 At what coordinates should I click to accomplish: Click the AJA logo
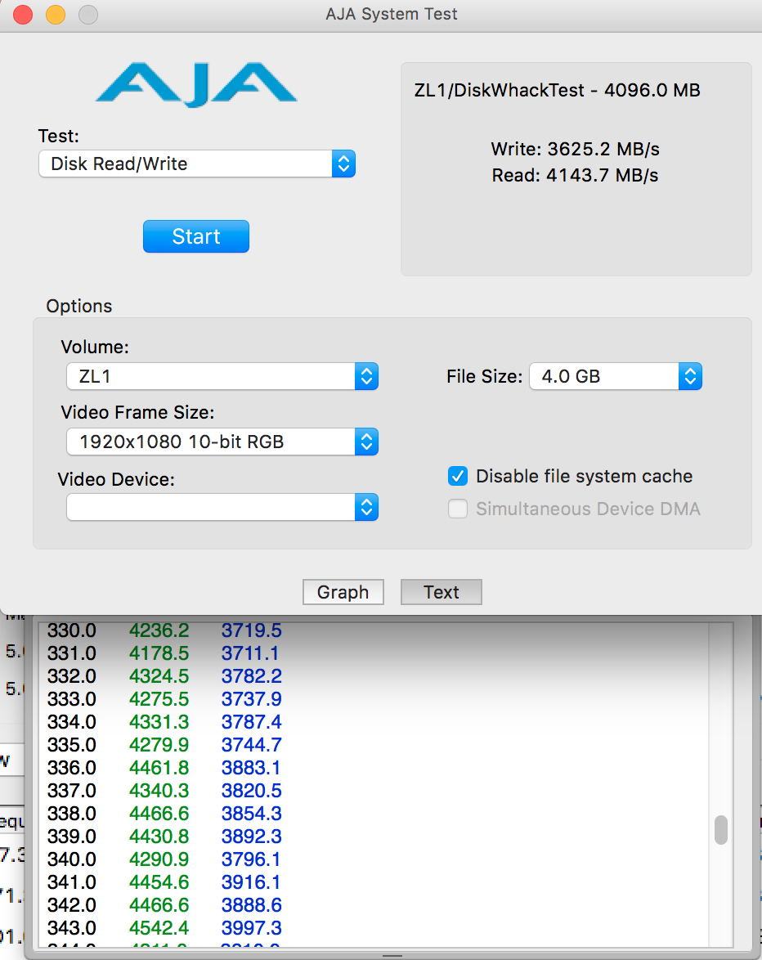tap(196, 84)
